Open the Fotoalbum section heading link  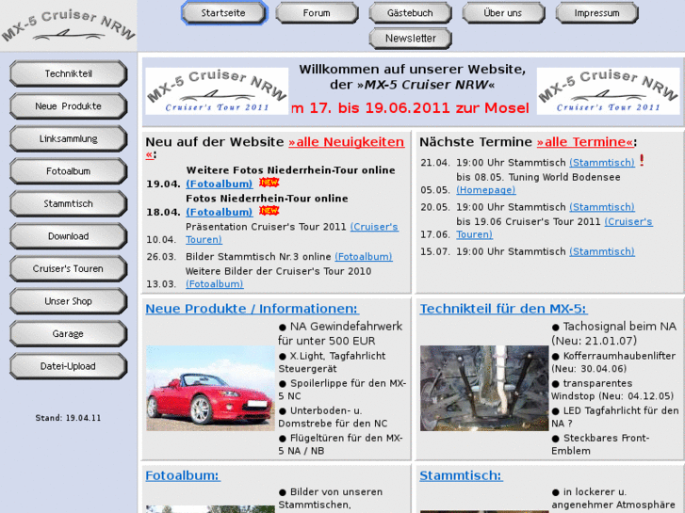click(183, 475)
